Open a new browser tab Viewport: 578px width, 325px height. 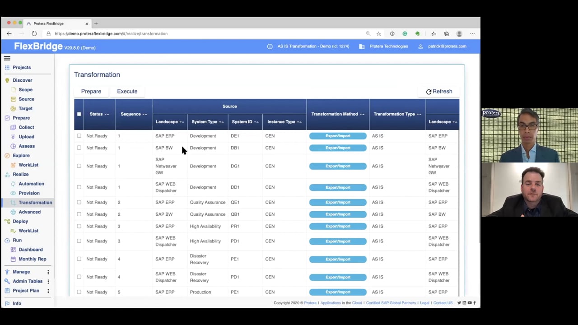click(x=96, y=23)
